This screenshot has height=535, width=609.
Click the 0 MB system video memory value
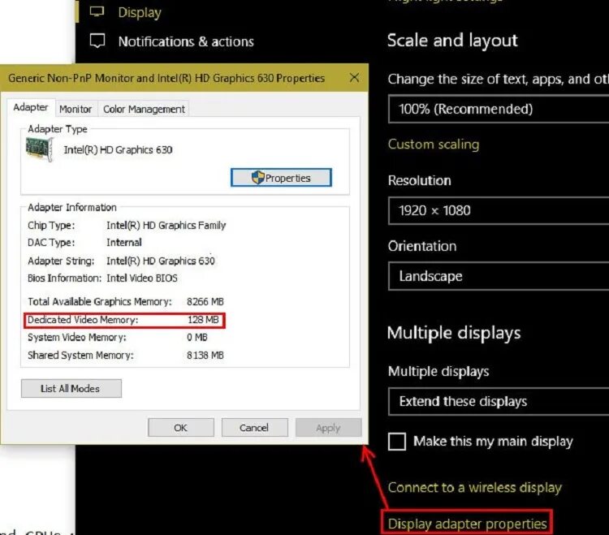coord(197,337)
